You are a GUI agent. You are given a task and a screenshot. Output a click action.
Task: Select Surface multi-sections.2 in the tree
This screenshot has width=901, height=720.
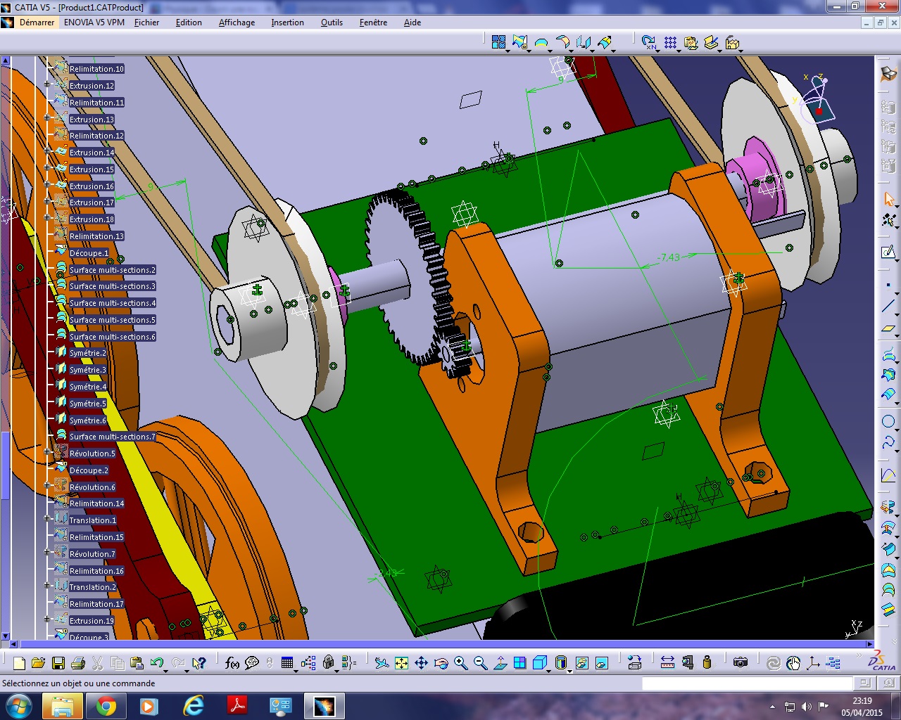coord(113,270)
